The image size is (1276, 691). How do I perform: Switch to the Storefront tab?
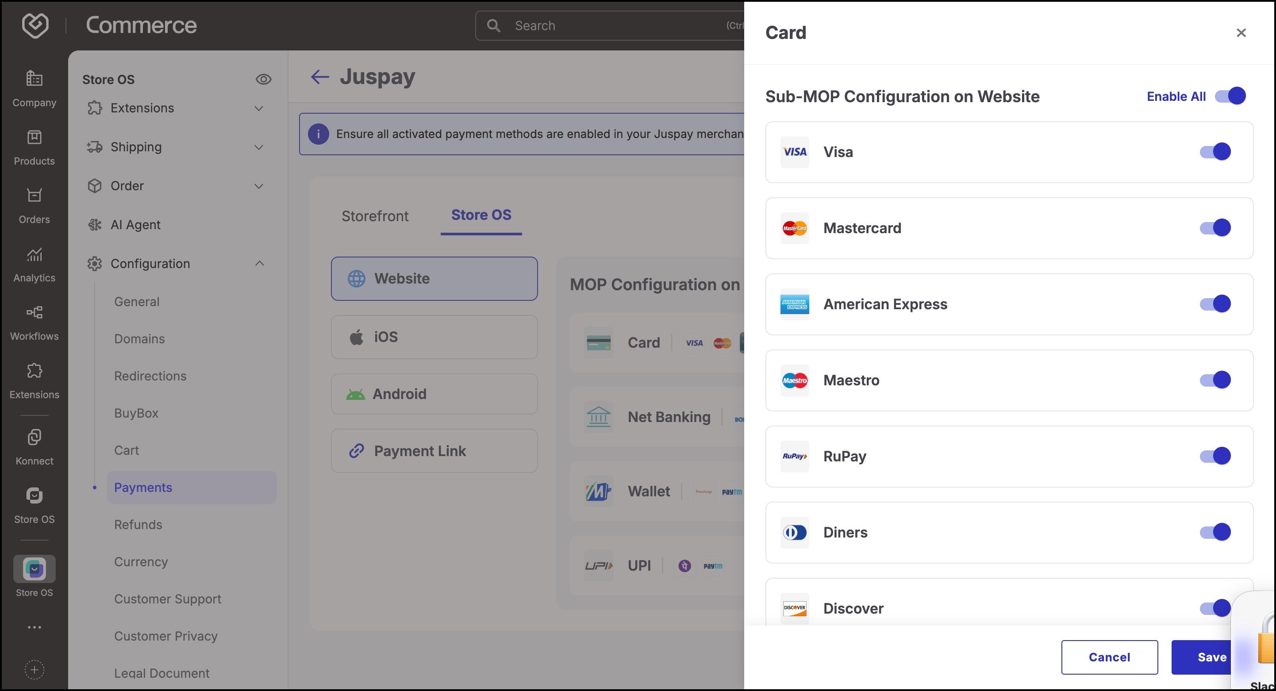[x=375, y=216]
